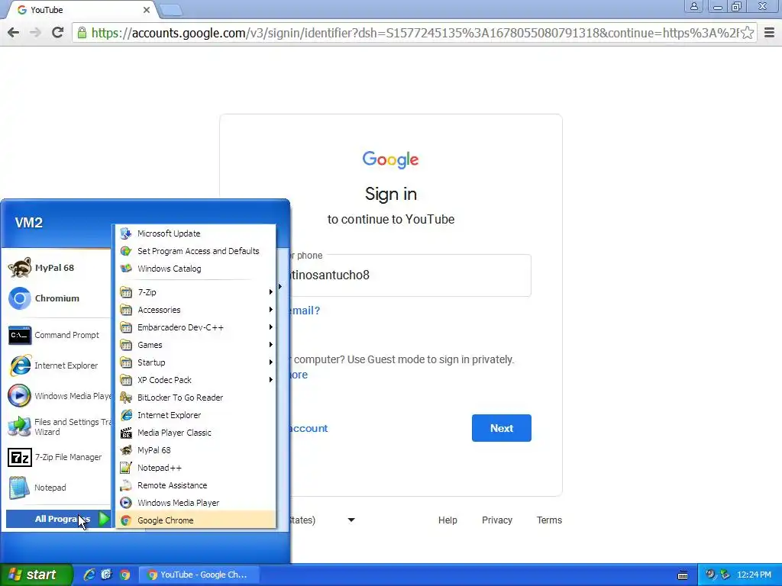Click the Forgot email link
The image size is (782, 586).
tap(304, 311)
